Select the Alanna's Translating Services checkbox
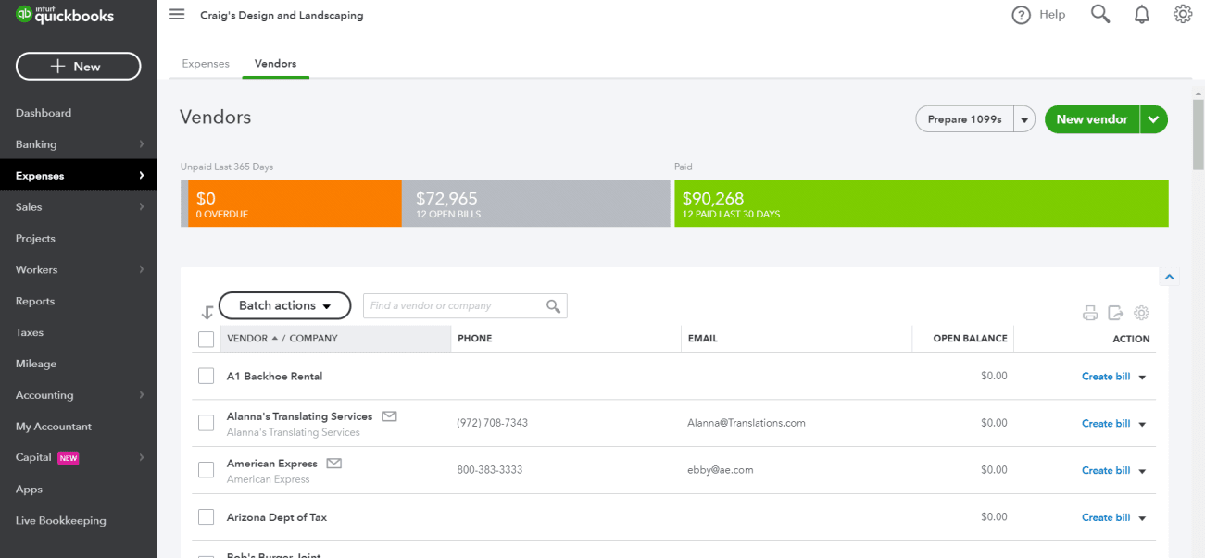Viewport: 1205px width, 558px height. click(207, 423)
